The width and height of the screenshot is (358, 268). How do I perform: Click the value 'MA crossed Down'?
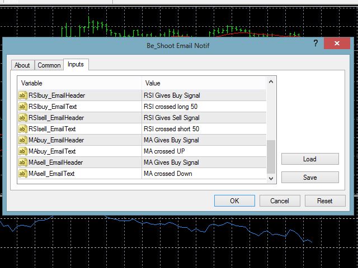[x=168, y=174]
